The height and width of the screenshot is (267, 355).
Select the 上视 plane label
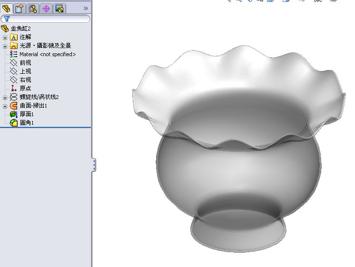coord(25,71)
